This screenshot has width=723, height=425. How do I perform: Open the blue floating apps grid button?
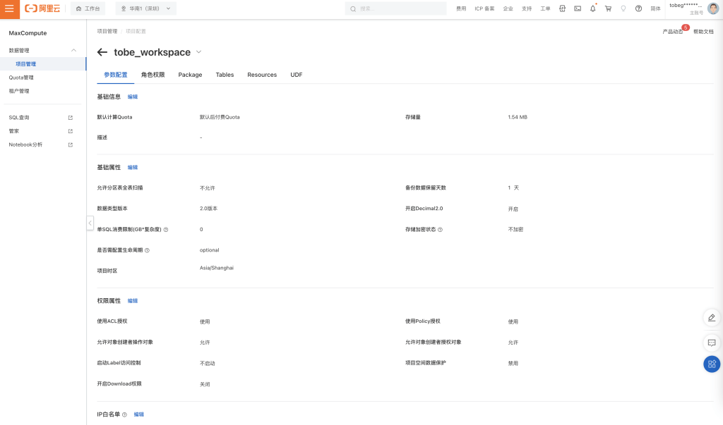pos(712,364)
